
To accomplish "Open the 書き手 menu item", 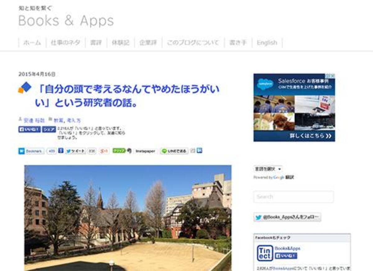I will coord(238,43).
